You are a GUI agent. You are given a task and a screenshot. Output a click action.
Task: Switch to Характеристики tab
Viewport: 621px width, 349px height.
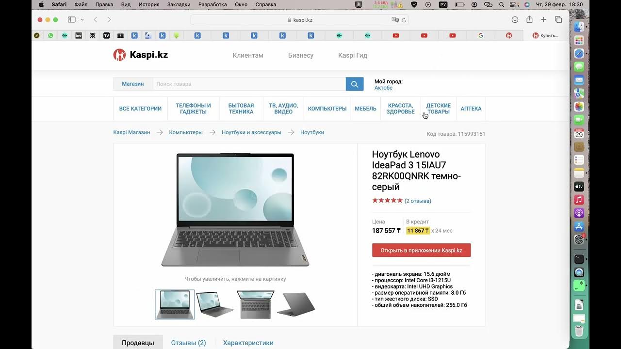(x=248, y=343)
